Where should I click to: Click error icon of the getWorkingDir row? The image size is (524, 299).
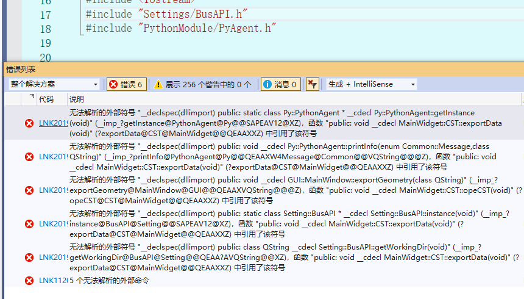pos(29,257)
